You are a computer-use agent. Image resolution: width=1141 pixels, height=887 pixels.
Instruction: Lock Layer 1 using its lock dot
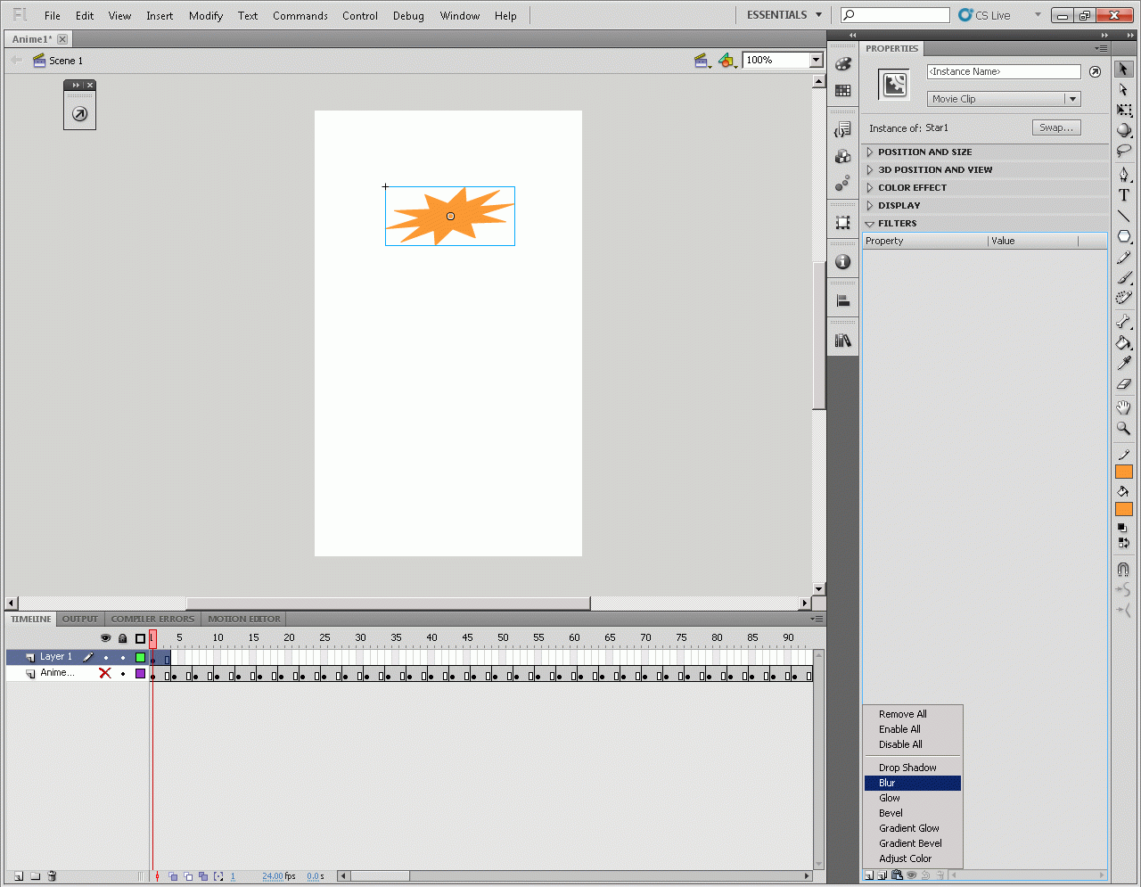[123, 658]
